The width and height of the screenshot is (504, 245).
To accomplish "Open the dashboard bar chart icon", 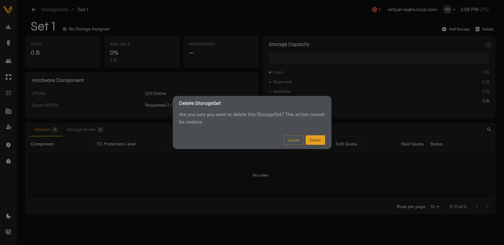I will coord(8,27).
